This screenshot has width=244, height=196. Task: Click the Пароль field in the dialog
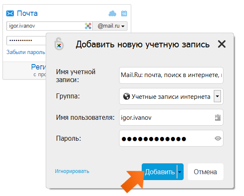pyautogui.click(x=171, y=138)
